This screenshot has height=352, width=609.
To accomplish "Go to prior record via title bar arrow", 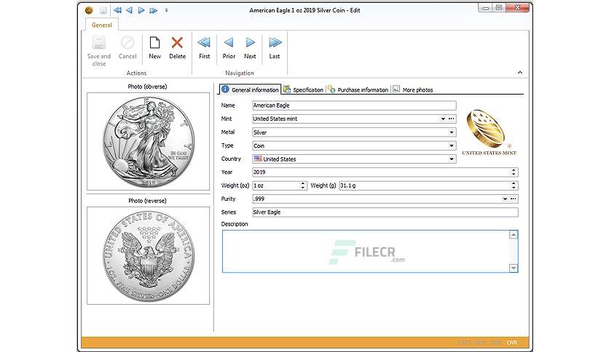I will click(130, 10).
